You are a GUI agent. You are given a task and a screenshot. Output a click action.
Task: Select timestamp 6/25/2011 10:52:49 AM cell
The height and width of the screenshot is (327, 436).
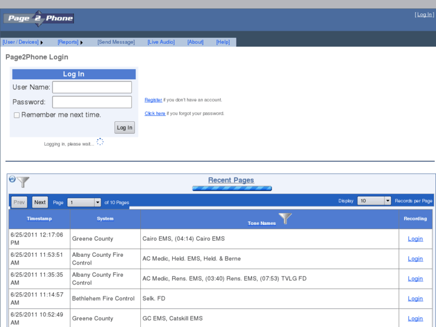(40, 318)
